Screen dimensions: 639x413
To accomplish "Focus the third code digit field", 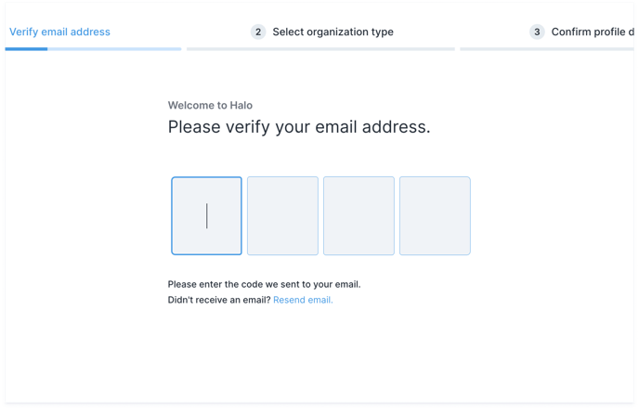I will coord(359,216).
